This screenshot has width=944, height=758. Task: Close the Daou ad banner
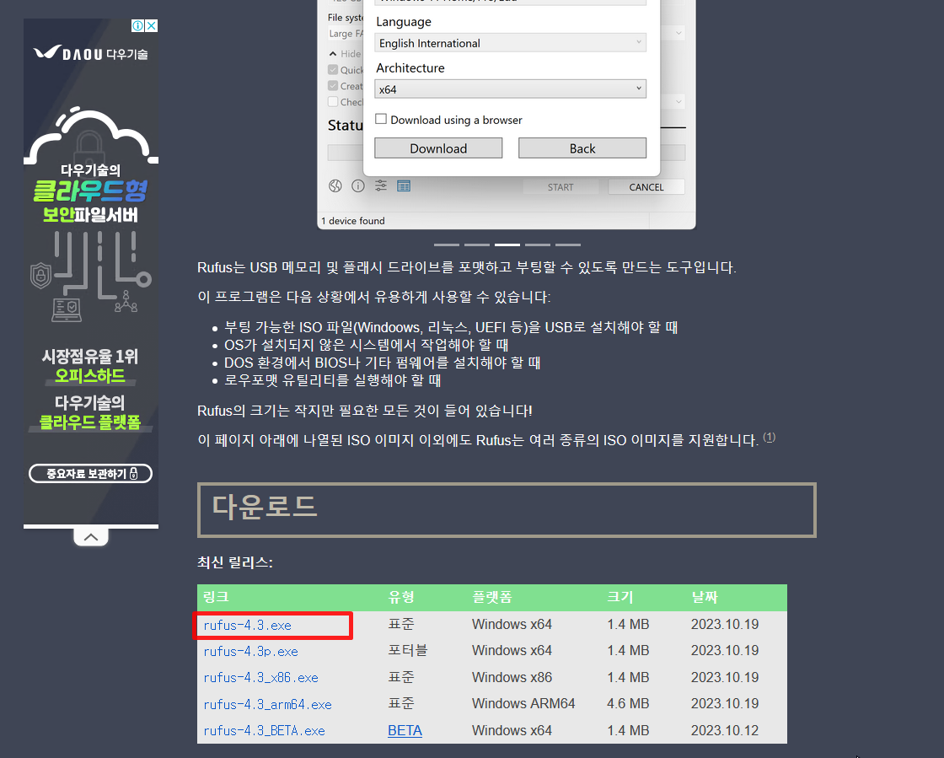(152, 25)
